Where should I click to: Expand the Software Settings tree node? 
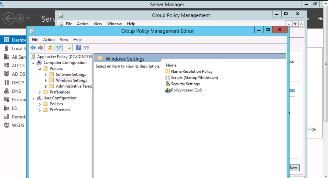[46, 75]
